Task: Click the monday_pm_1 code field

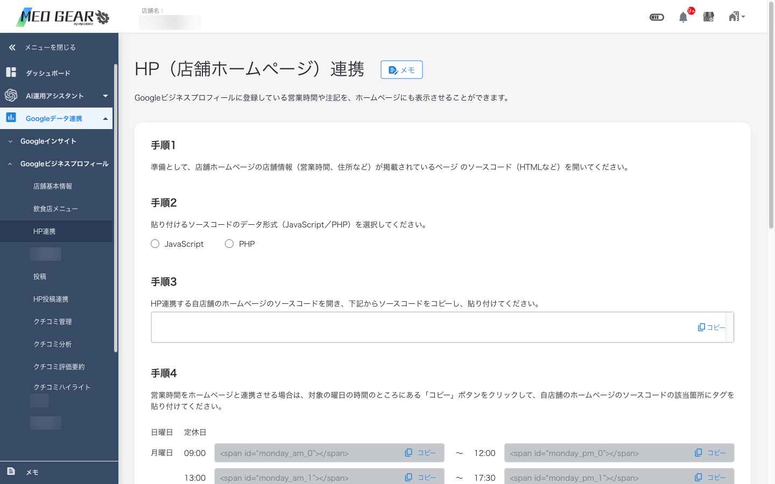Action: 619,476
